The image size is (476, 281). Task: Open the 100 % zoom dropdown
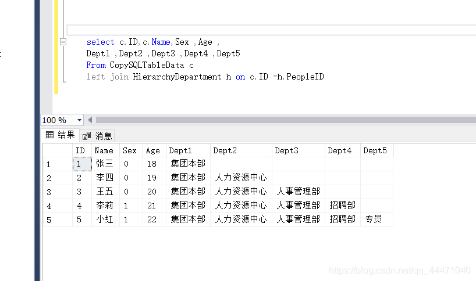[x=79, y=120]
